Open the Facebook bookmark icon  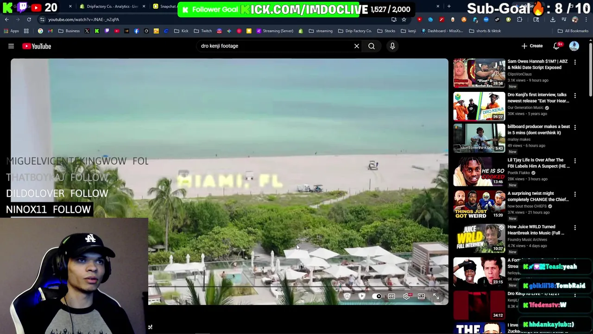(136, 31)
